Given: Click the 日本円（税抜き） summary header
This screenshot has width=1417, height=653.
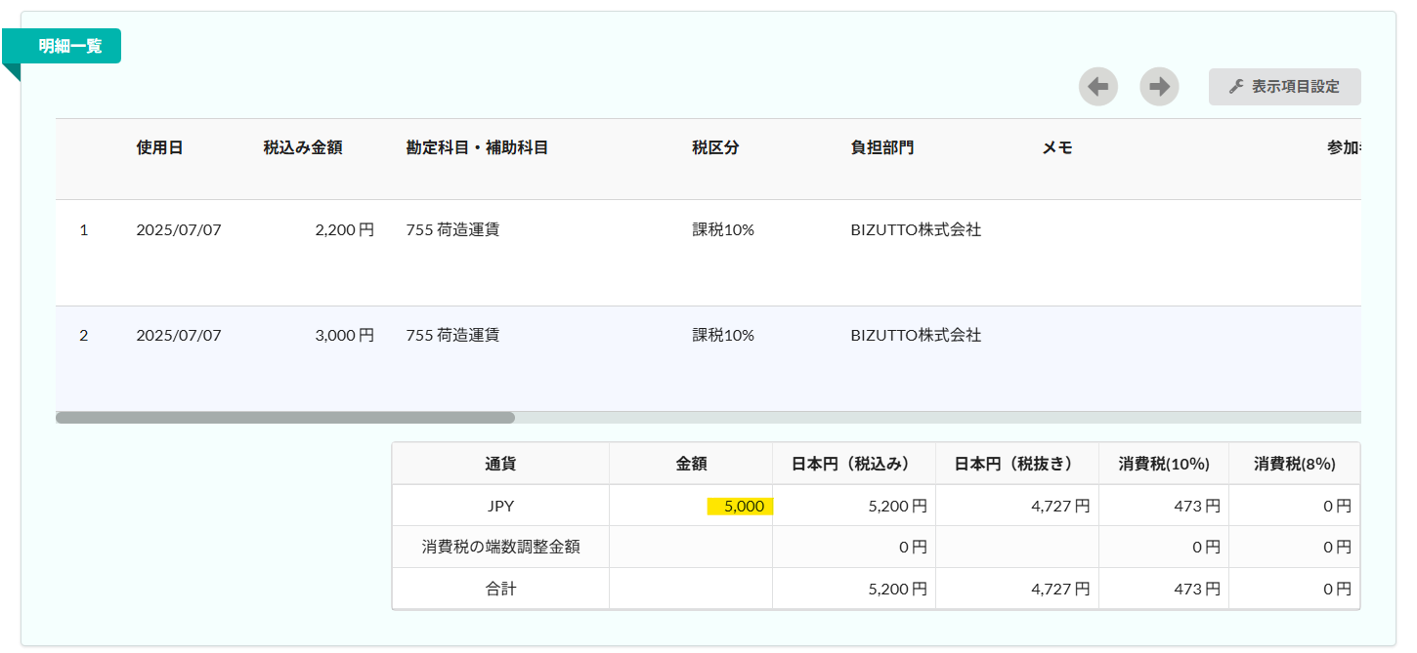Looking at the screenshot, I should click(1017, 464).
